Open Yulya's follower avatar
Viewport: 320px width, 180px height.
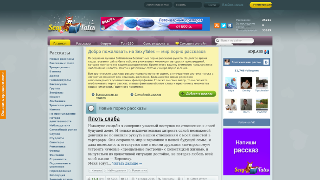coord(231,83)
